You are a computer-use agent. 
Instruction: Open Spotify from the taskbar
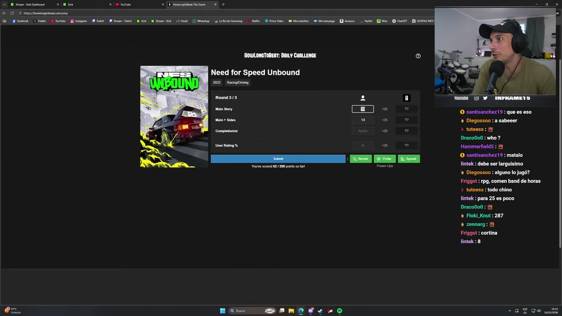339,311
